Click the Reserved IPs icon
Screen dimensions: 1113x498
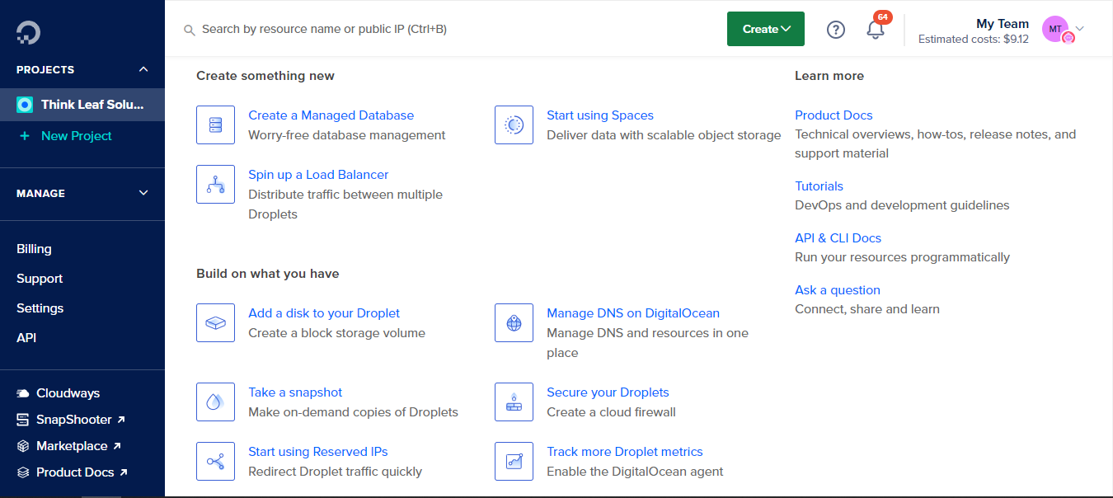click(216, 462)
